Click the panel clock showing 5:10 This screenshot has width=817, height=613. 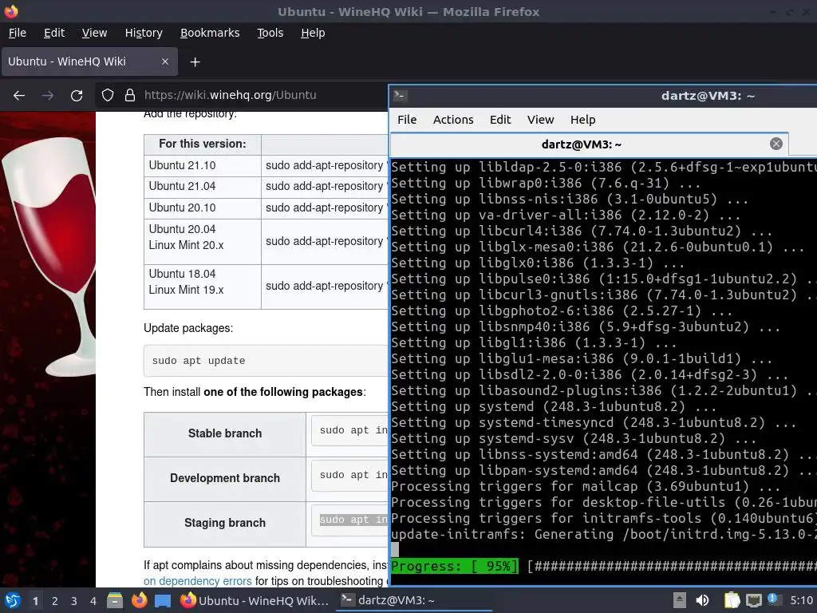click(x=801, y=600)
